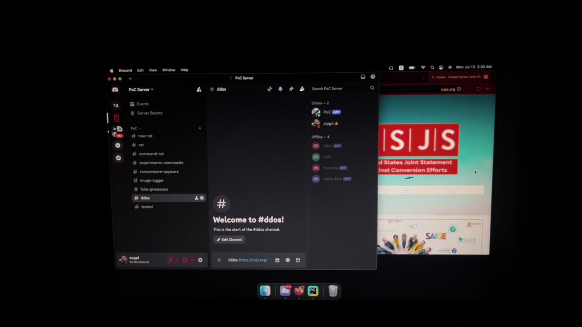Click the Add a Server plus icon
Screen dimensions: 582x327
[x=118, y=145]
